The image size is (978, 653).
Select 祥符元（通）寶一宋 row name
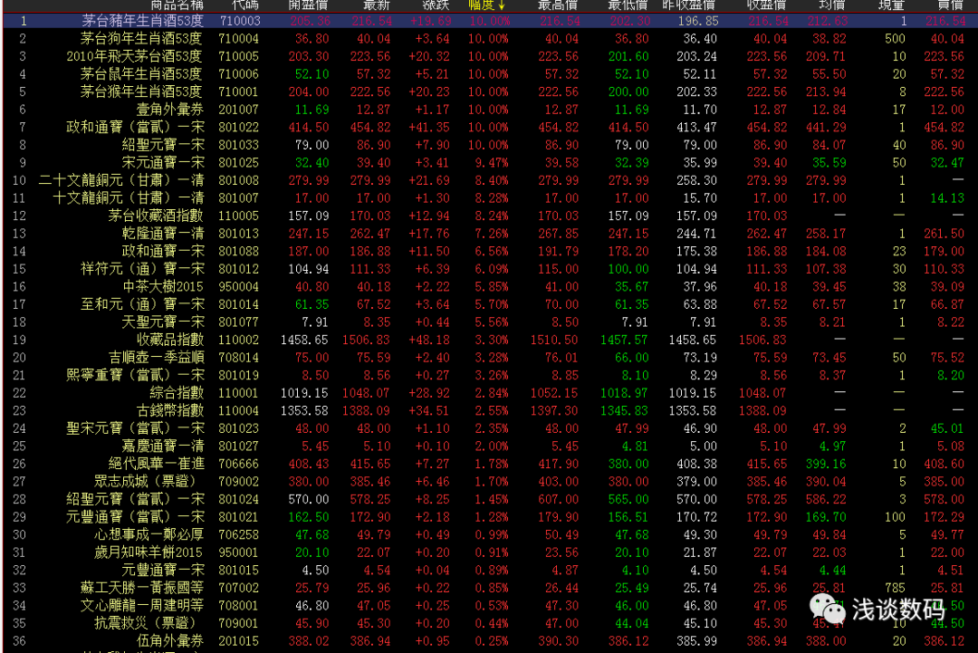[x=142, y=269]
